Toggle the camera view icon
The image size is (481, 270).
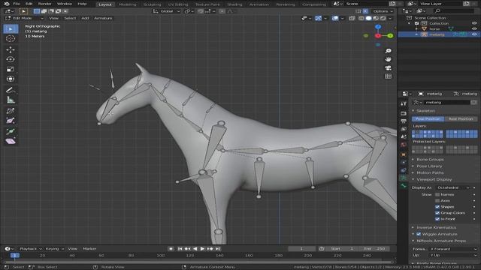[388, 67]
